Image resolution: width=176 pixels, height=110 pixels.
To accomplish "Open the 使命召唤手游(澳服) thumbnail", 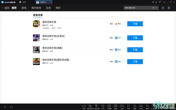I will tap(36, 50).
